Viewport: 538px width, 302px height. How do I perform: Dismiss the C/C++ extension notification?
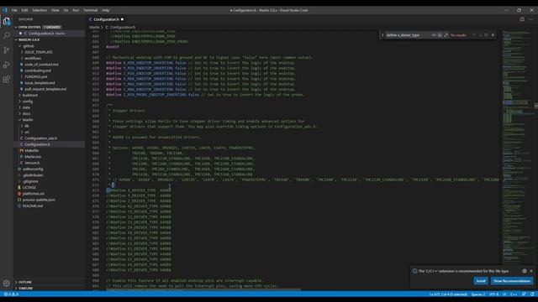tap(531, 271)
